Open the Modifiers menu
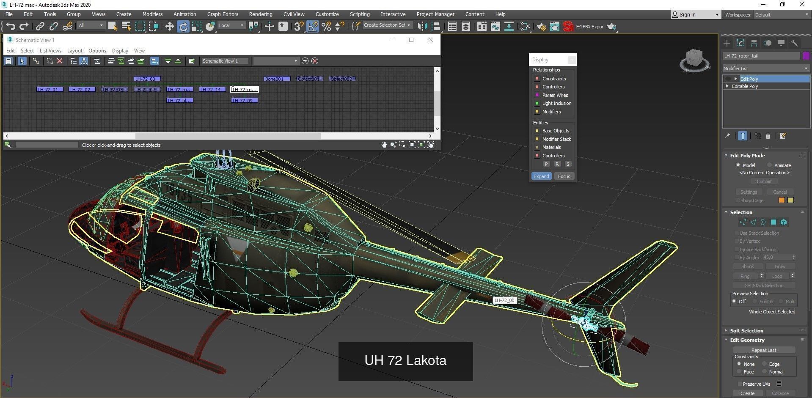The width and height of the screenshot is (812, 398). pyautogui.click(x=152, y=14)
